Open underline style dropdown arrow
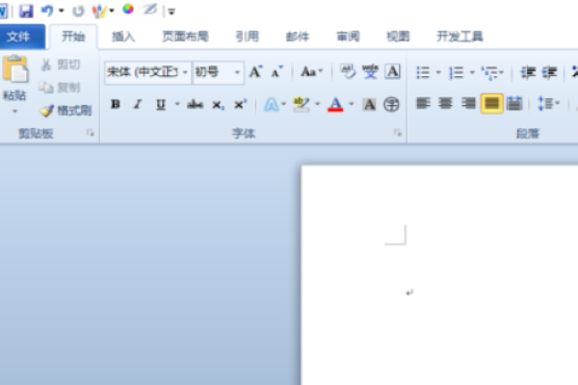This screenshot has width=578, height=385. tap(177, 105)
